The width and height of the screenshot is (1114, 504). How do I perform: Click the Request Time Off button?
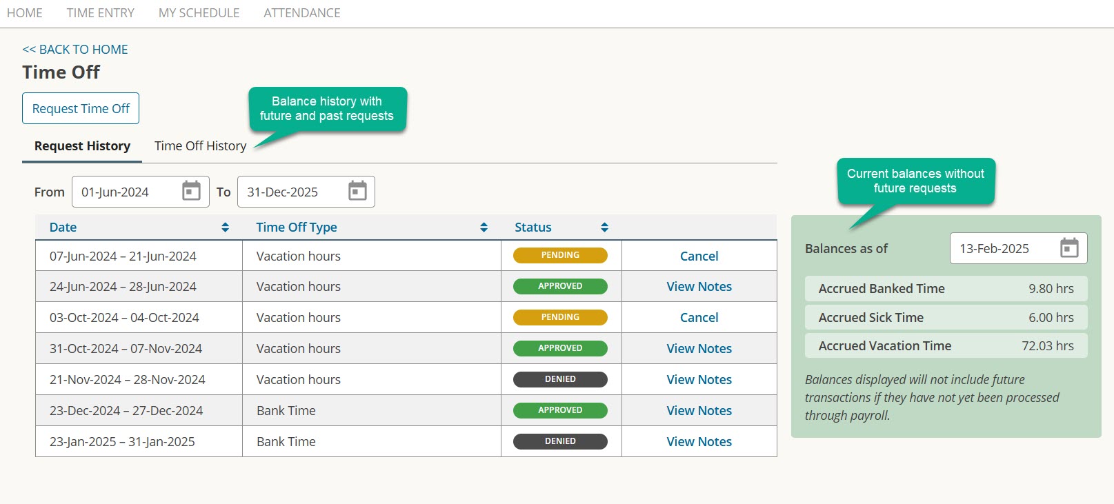click(81, 108)
